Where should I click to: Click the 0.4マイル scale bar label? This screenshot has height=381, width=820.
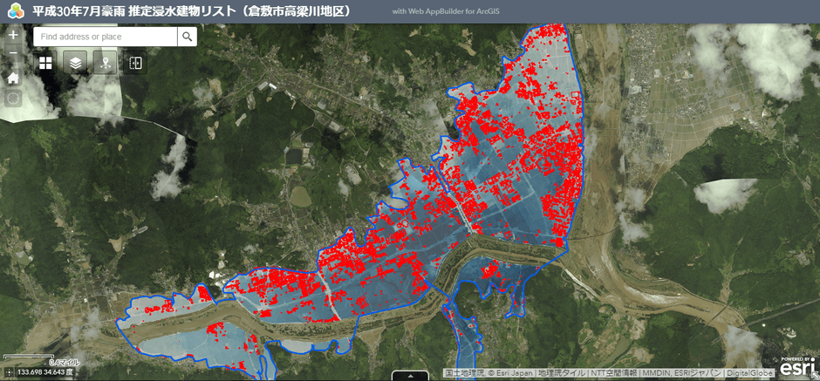click(x=65, y=362)
